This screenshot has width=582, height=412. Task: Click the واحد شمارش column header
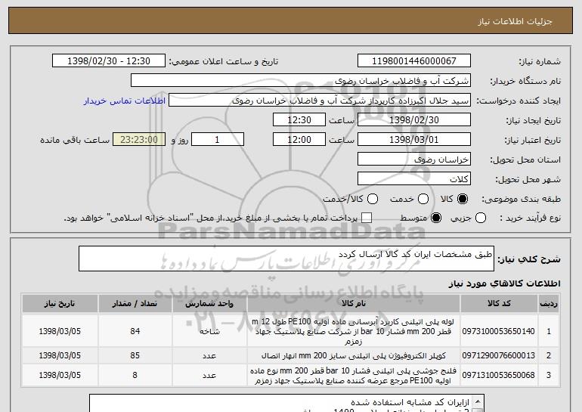(x=209, y=304)
